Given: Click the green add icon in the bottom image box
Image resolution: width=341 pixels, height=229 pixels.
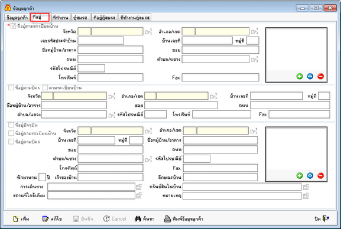Looking at the screenshot, I should [300, 175].
